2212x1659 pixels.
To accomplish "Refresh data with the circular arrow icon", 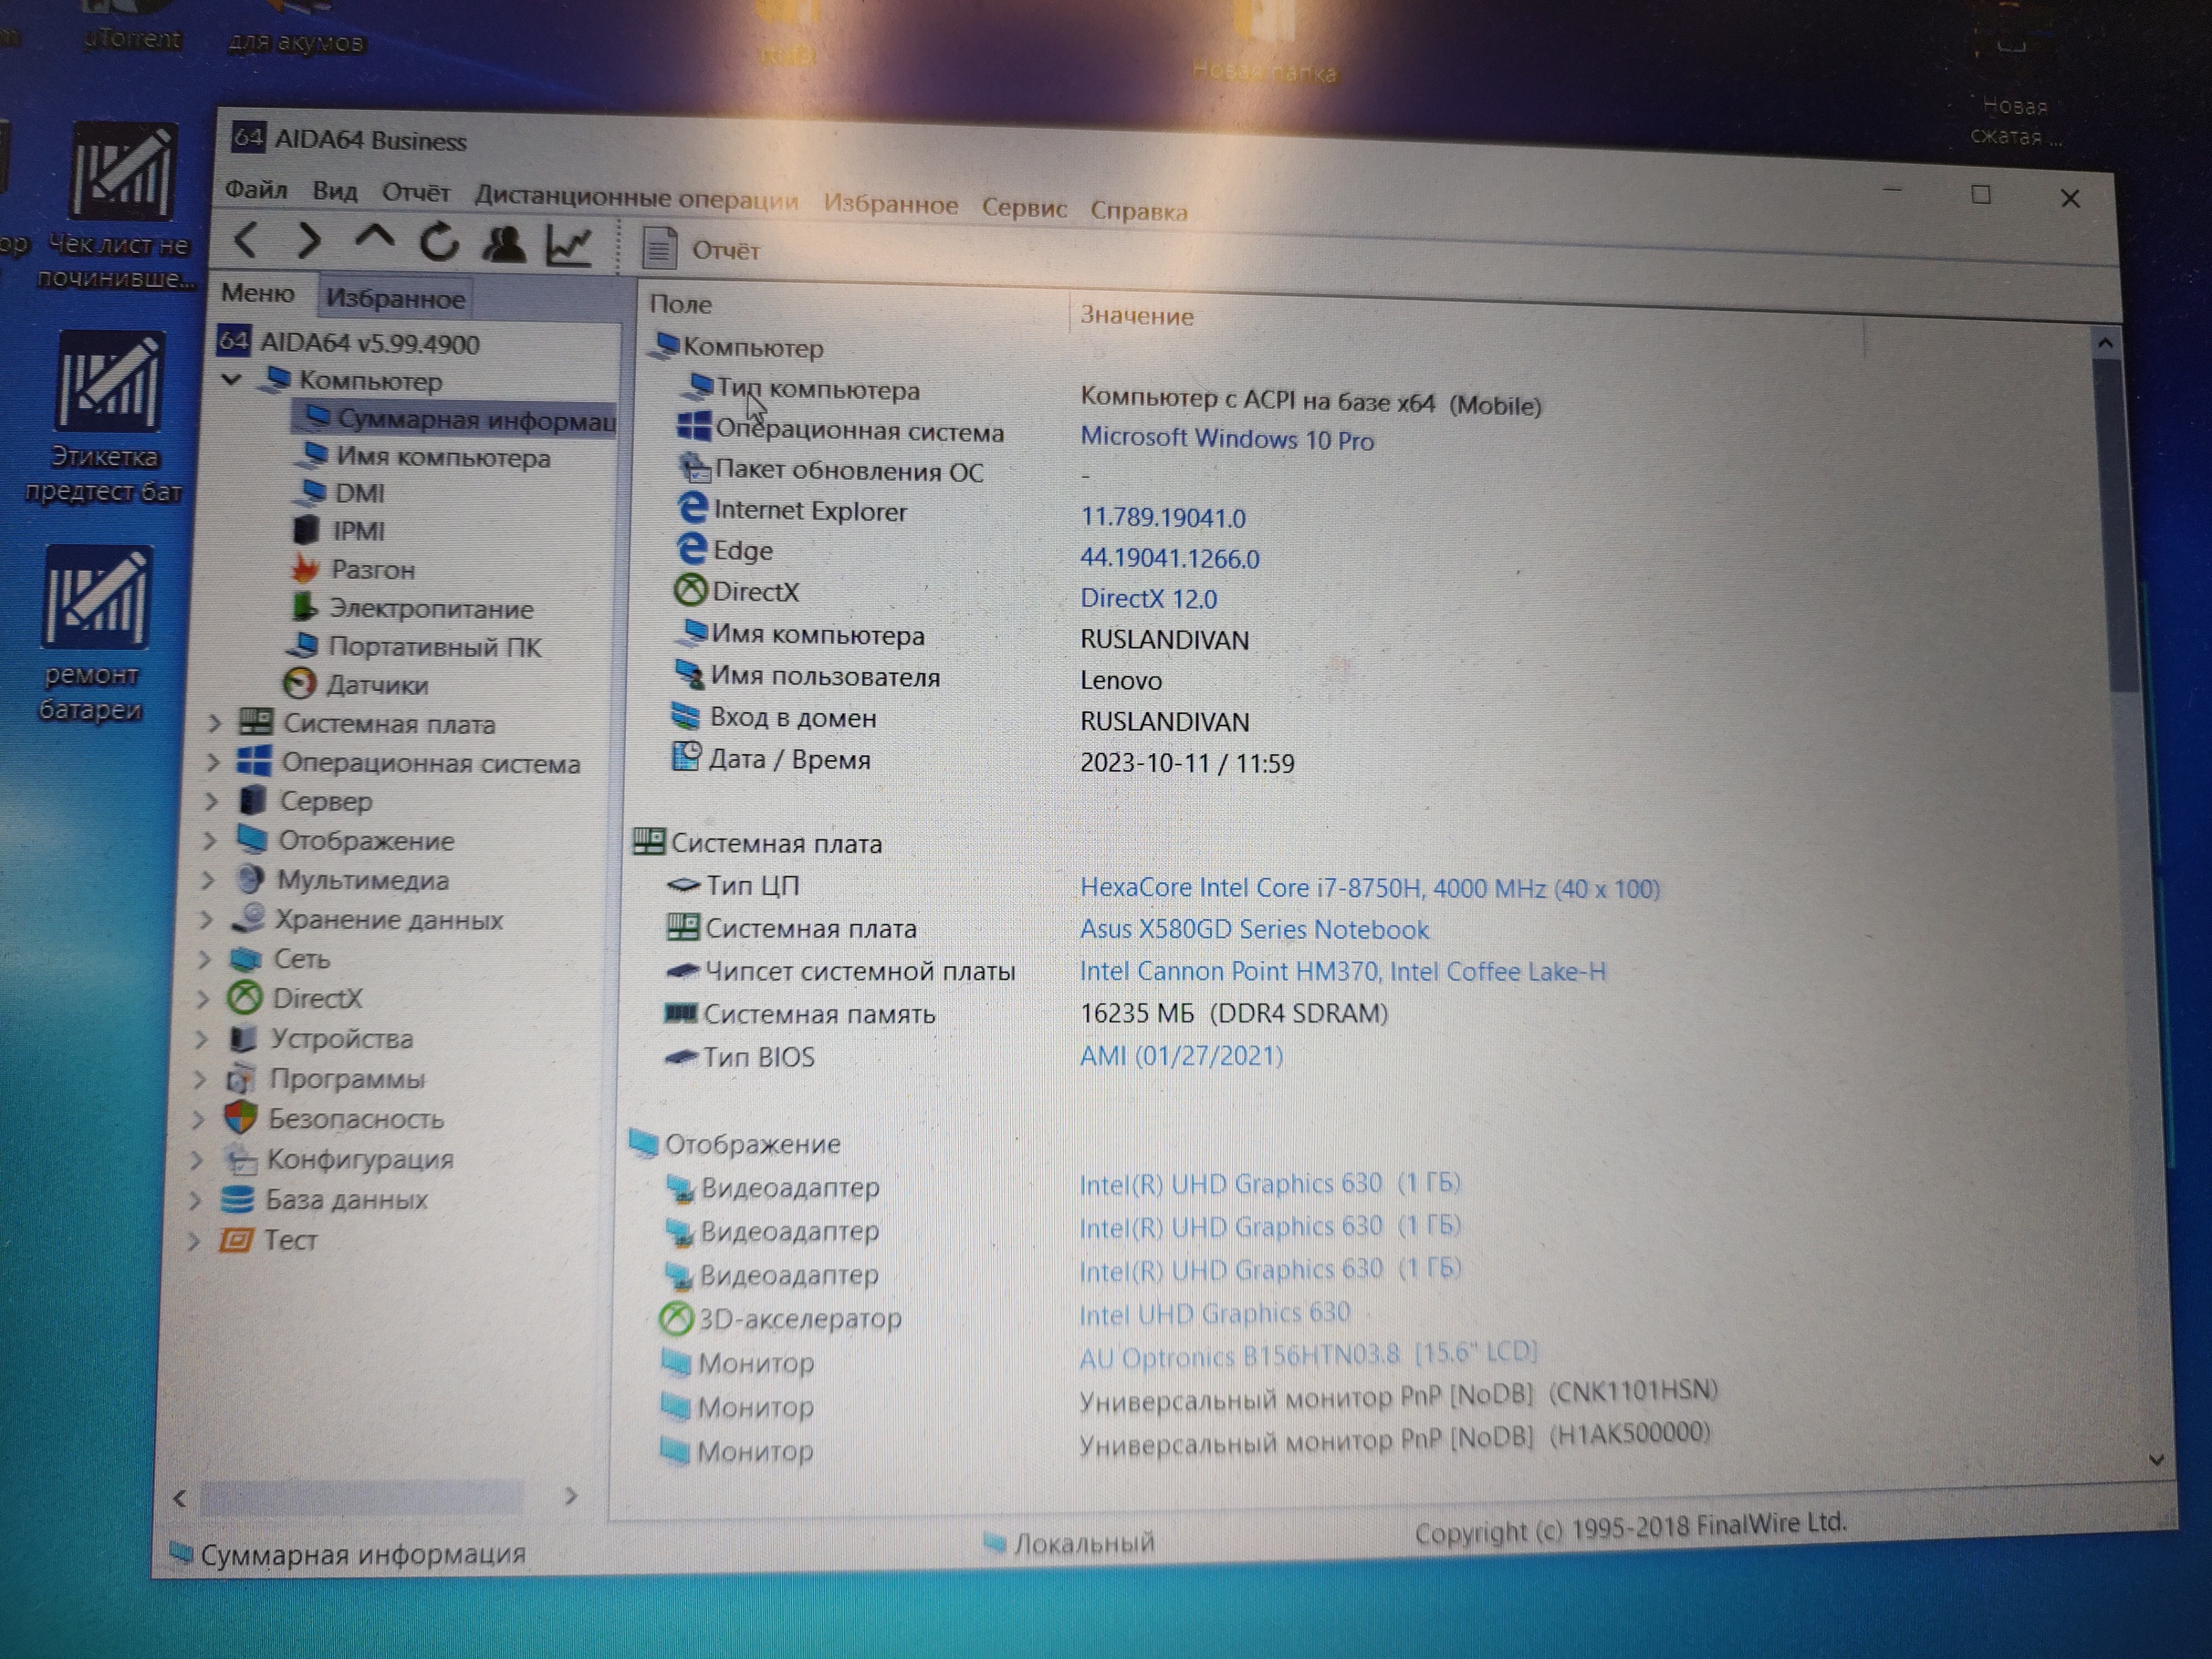I will tap(439, 242).
